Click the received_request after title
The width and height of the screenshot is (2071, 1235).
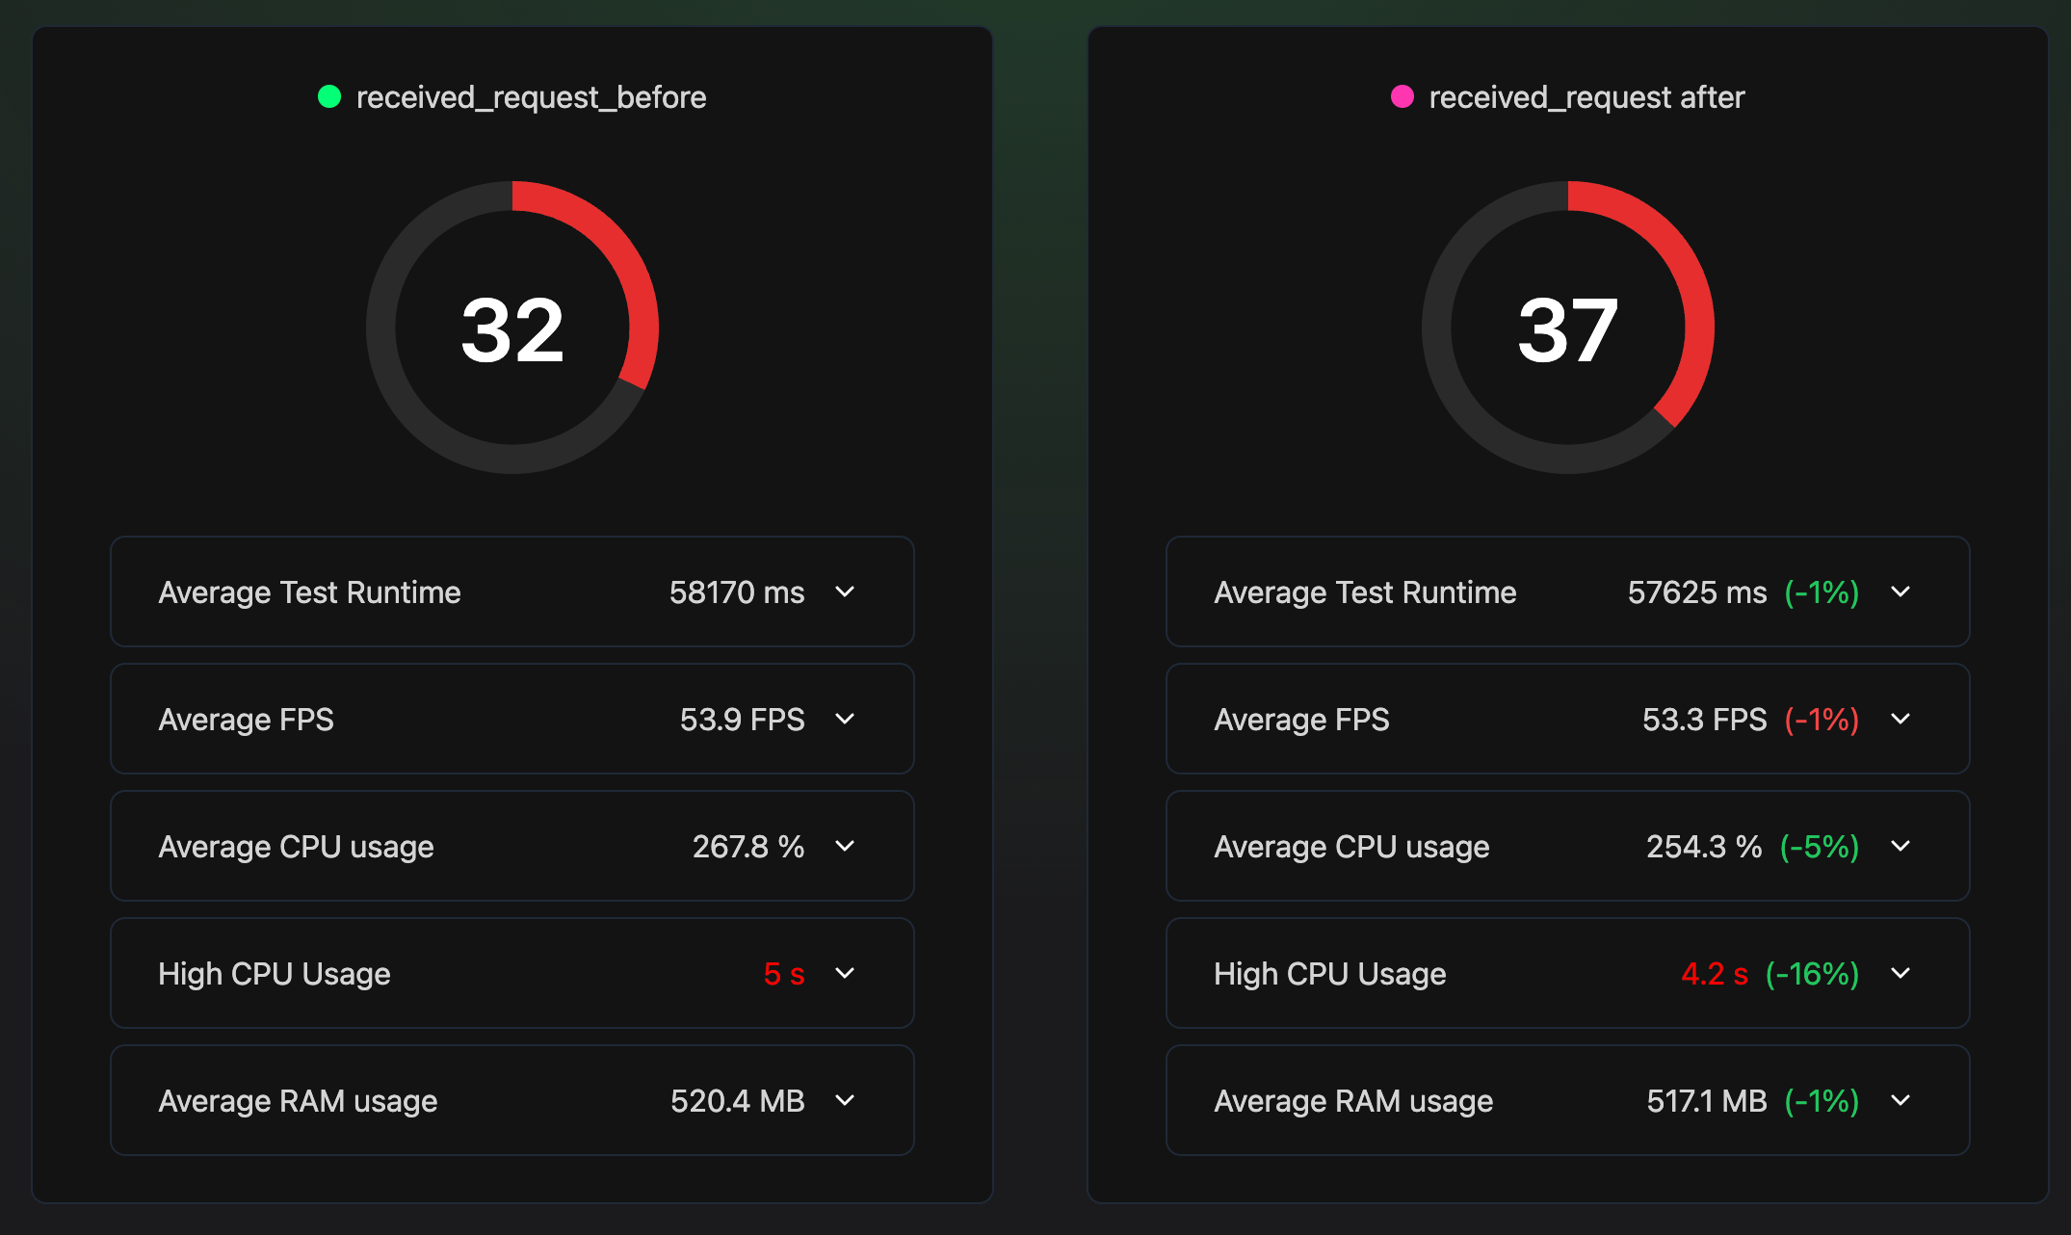1586,97
